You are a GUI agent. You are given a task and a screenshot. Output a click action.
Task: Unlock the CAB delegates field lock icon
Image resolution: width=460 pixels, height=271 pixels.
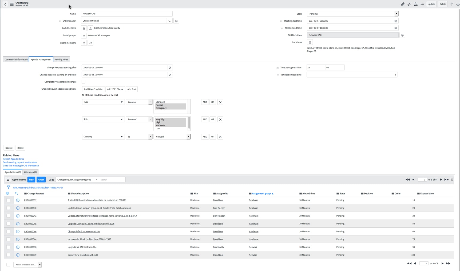[84, 28]
